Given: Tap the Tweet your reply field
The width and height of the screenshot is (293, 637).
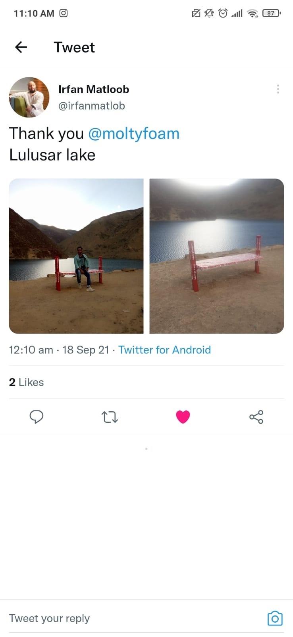Looking at the screenshot, I should 135,618.
